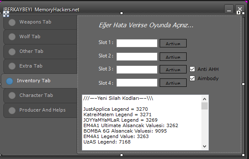Click the Slot 1 input field
This screenshot has height=159, width=249.
137,43
